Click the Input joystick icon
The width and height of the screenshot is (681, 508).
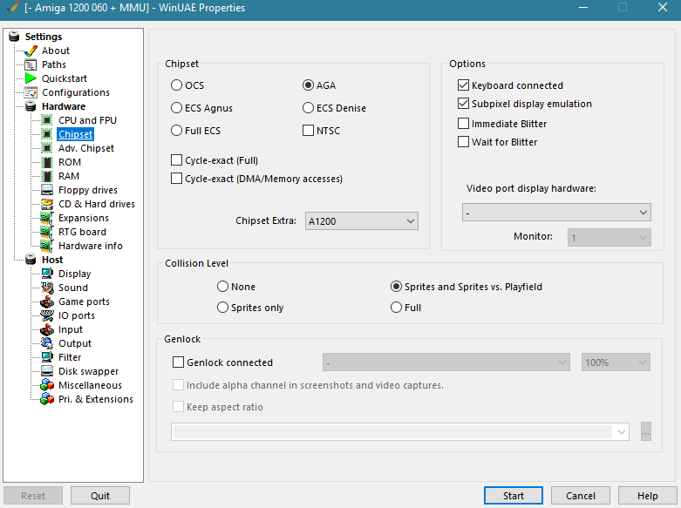[47, 329]
